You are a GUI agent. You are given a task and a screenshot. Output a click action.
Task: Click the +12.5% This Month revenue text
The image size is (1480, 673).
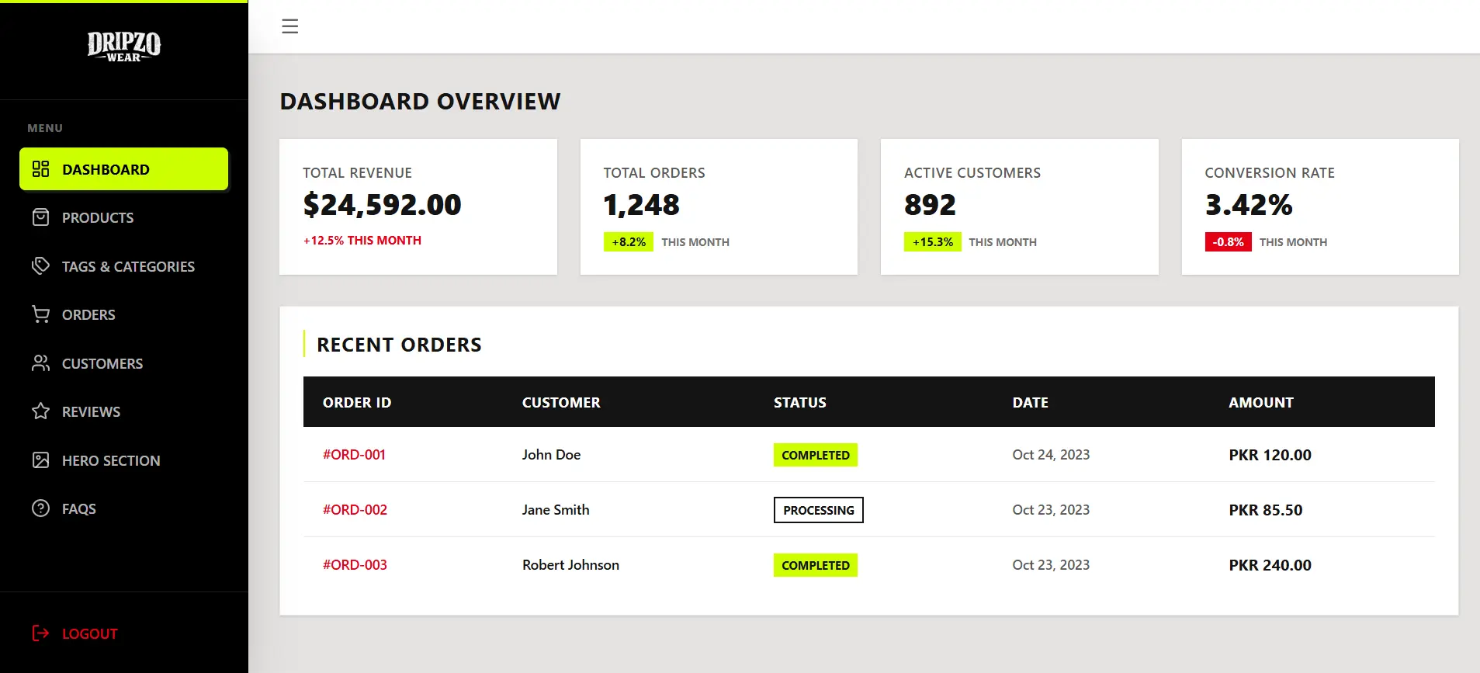362,241
